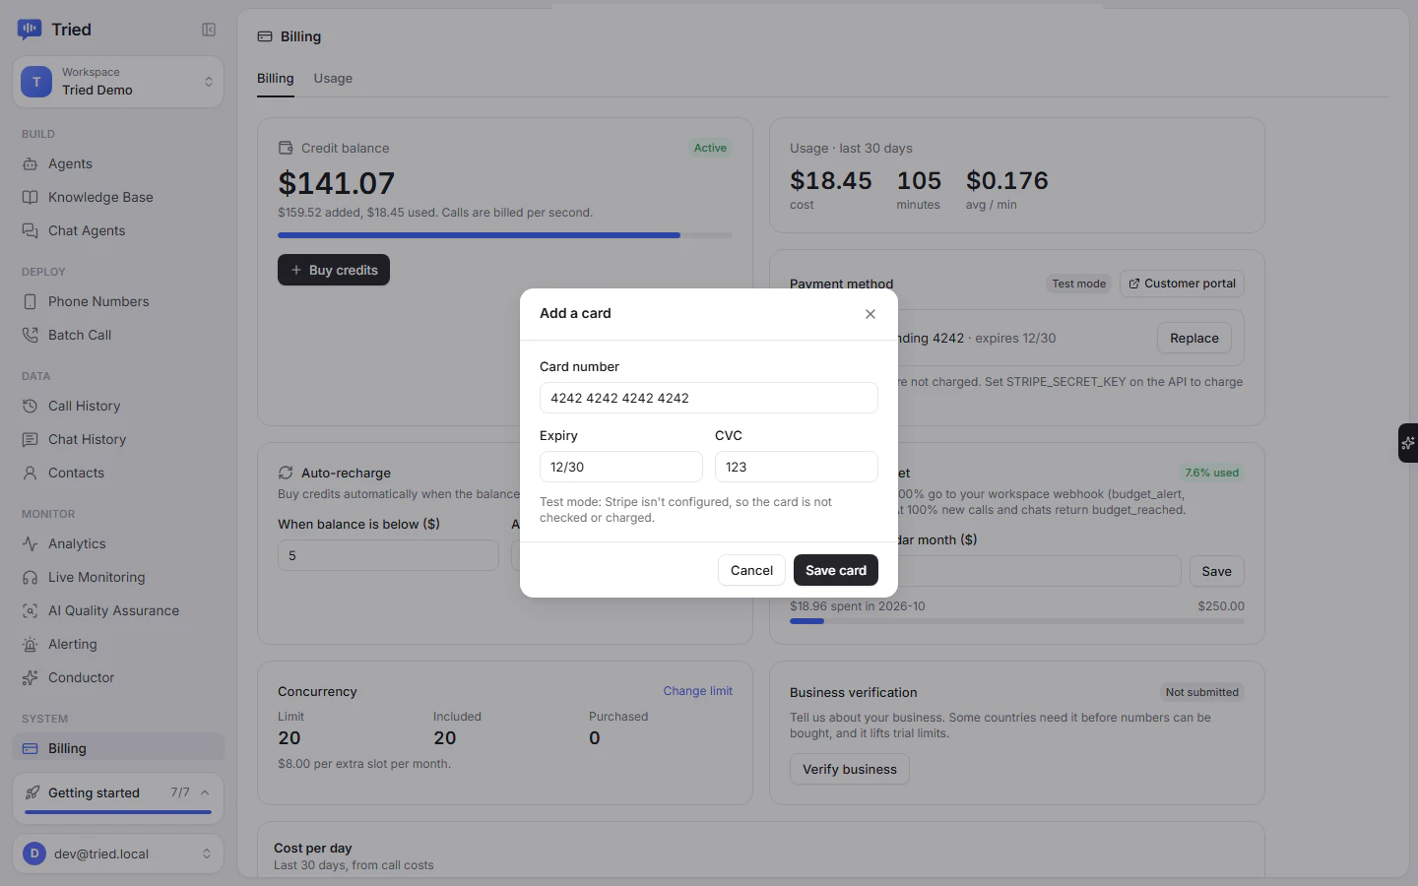This screenshot has height=886, width=1418.
Task: Click the Chat Agents speech-bubble icon
Action: click(31, 231)
